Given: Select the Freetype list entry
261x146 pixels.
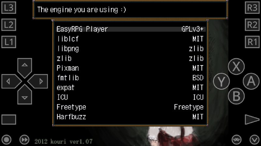Looking at the screenshot, I should coord(131,107).
